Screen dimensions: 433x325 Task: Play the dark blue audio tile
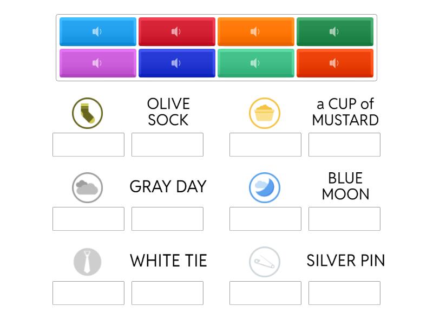point(176,63)
